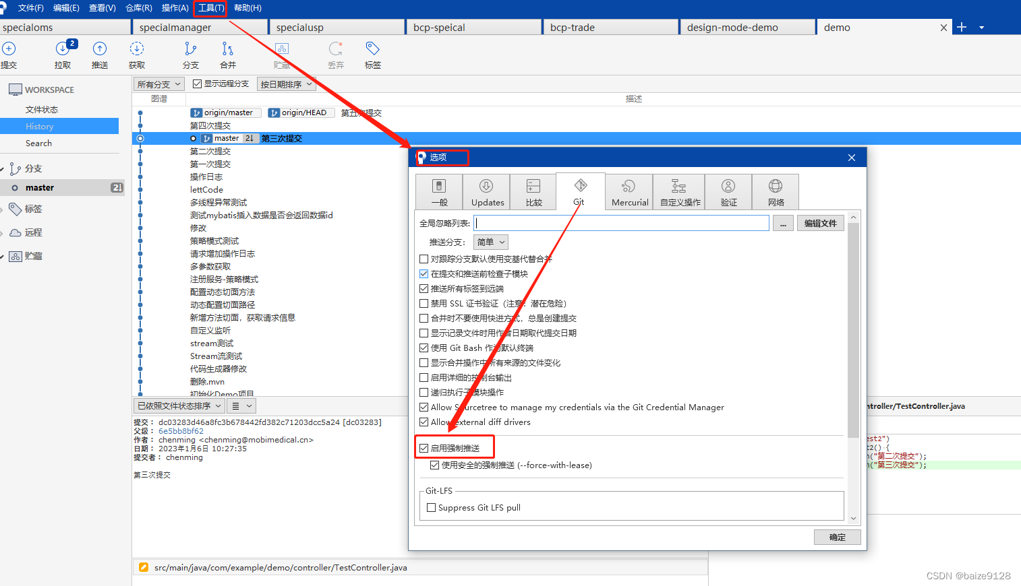Open the 比较 (Diff) options tab
The image size is (1021, 586).
coord(533,192)
